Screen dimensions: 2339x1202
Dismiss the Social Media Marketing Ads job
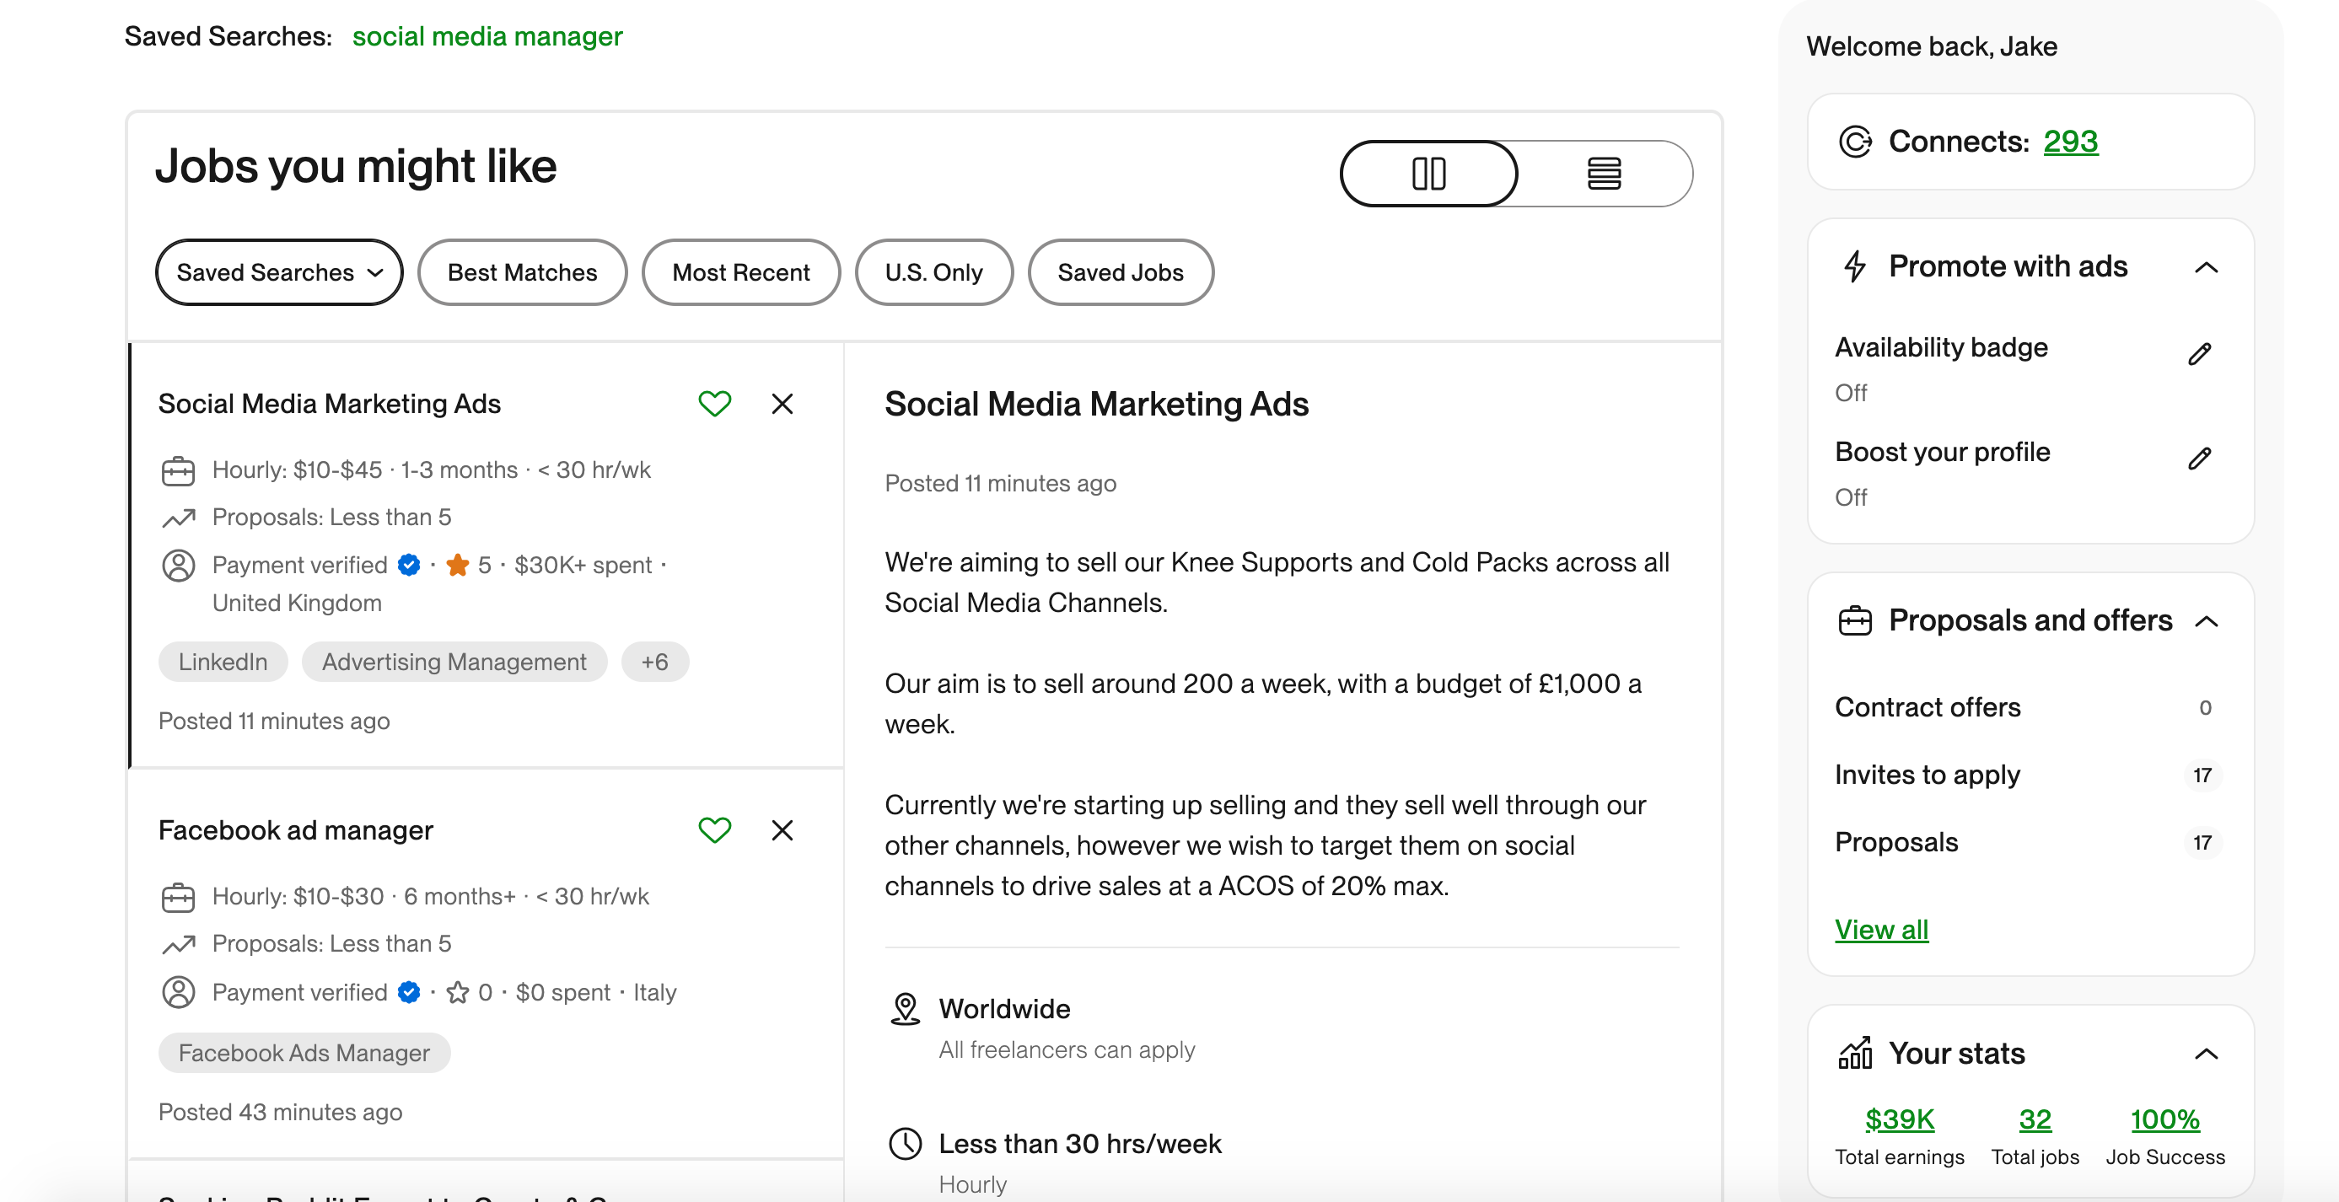point(781,404)
